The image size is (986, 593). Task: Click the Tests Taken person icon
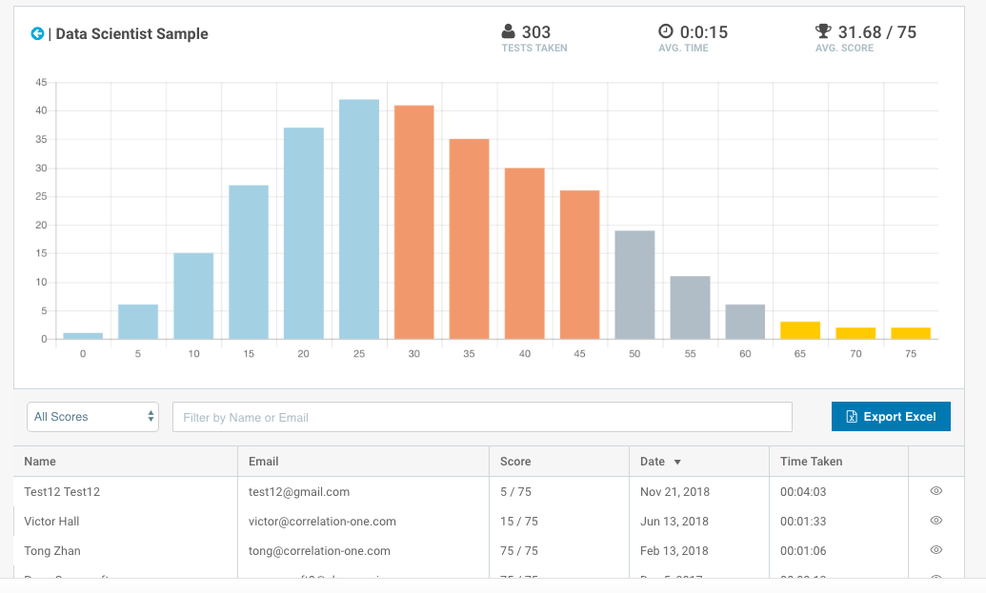pyautogui.click(x=509, y=31)
